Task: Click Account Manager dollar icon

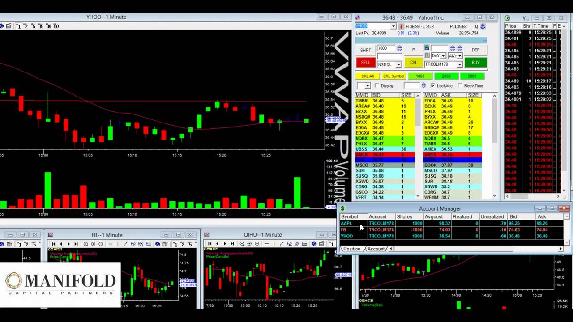Action: (342, 208)
